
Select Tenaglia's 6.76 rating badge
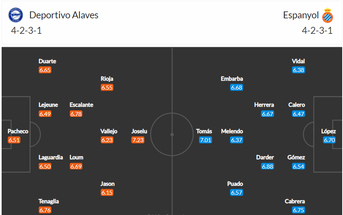[45, 210]
